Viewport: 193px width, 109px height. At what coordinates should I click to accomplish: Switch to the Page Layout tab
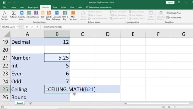point(33,7)
